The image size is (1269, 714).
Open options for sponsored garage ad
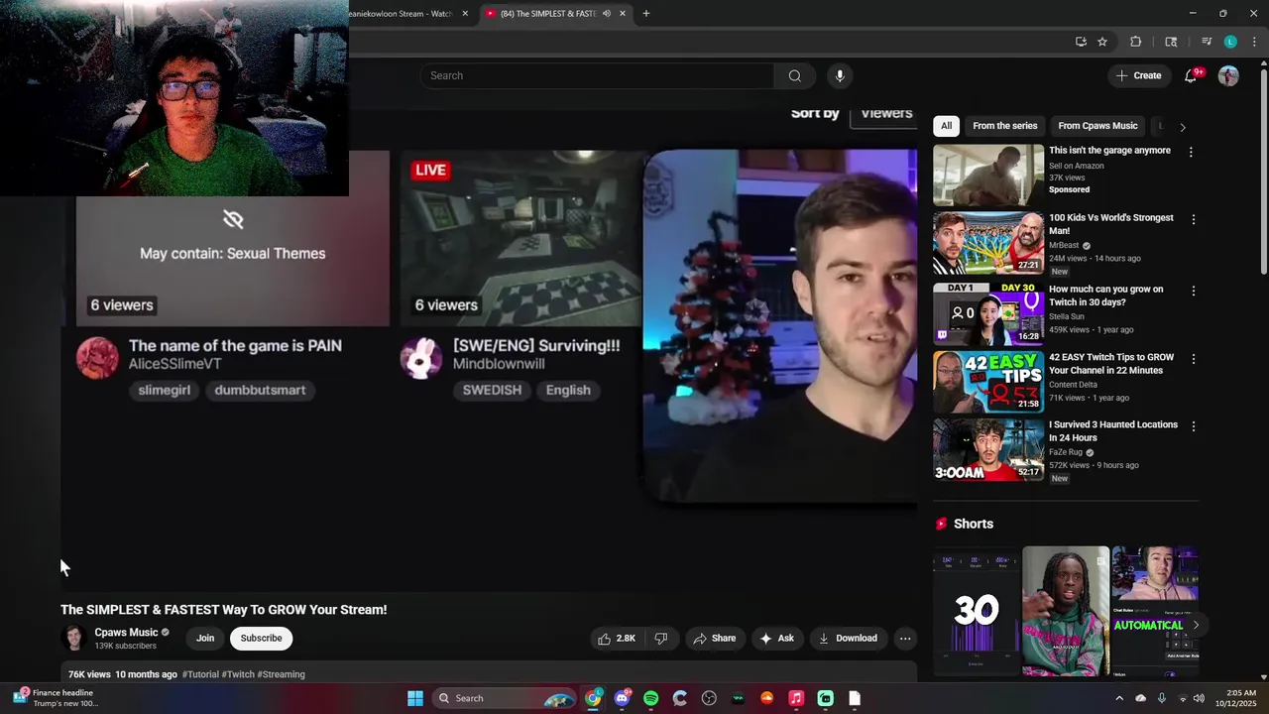[1191, 152]
